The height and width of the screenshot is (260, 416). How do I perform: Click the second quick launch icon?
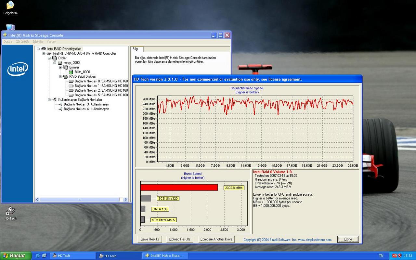tap(44, 256)
